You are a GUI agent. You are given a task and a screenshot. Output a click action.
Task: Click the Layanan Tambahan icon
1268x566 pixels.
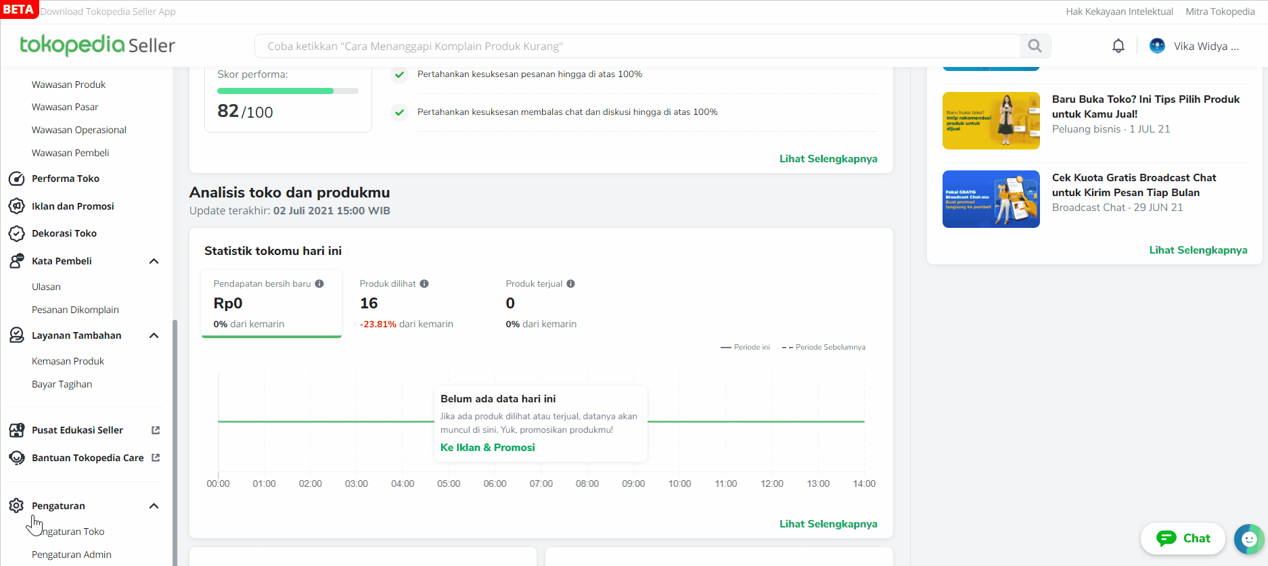[17, 335]
